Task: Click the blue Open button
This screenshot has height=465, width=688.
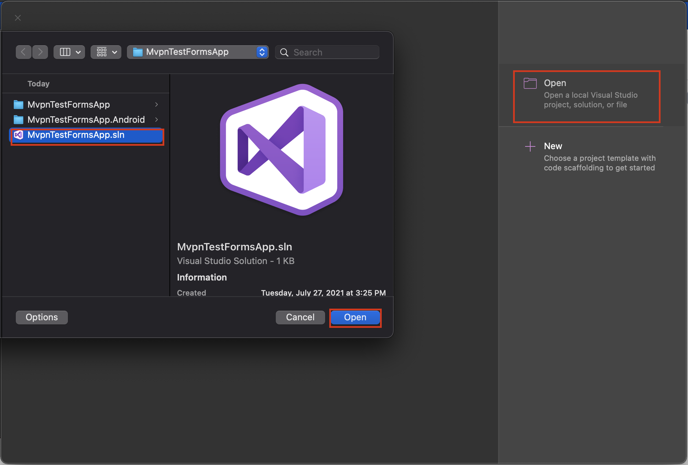Action: pyautogui.click(x=355, y=318)
